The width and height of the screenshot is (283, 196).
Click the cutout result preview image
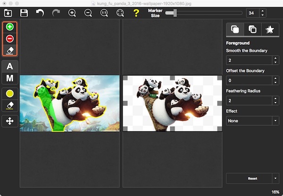pyautogui.click(x=172, y=103)
